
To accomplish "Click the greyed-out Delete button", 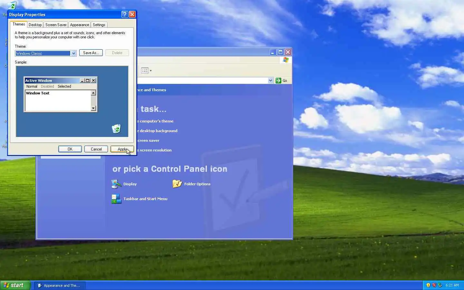I will (x=117, y=53).
